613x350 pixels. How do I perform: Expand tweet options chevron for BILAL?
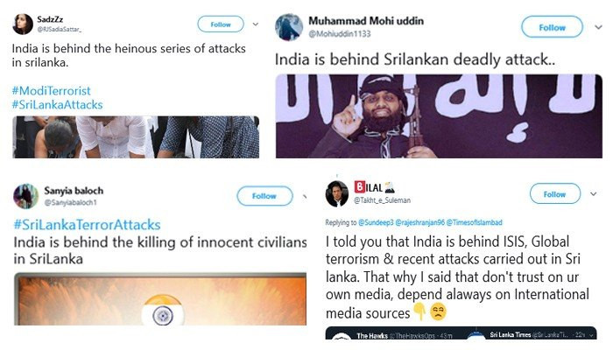pos(593,193)
